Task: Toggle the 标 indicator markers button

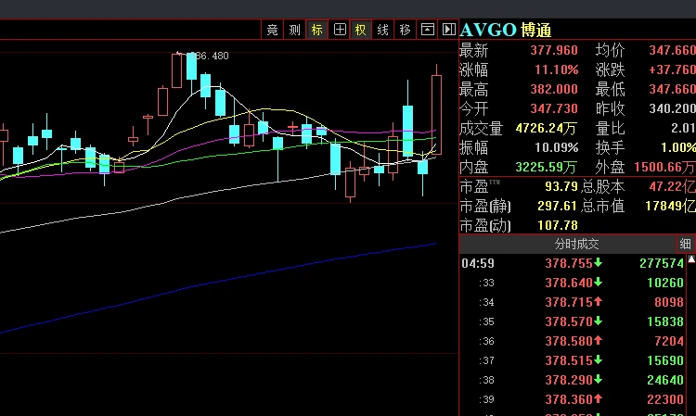Action: pos(317,30)
